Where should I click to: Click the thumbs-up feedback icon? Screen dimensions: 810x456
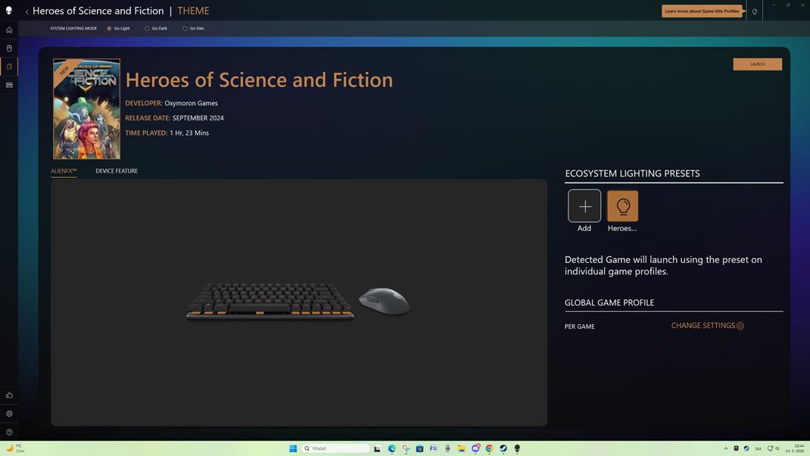(9, 395)
